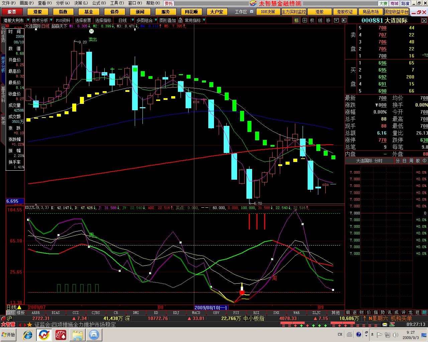Switch to the 模板 tab
The image size is (428, 342).
(21, 313)
